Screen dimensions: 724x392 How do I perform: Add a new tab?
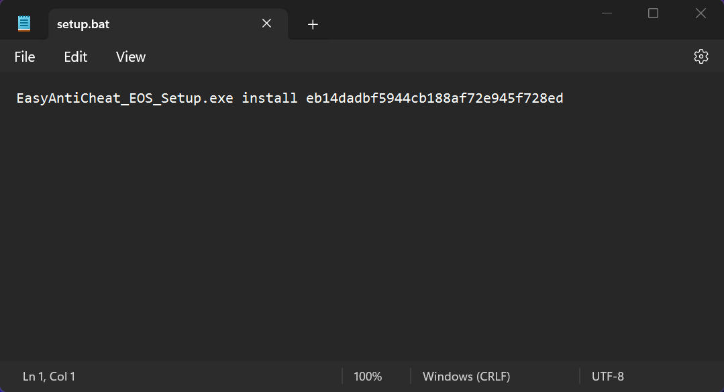[x=312, y=24]
